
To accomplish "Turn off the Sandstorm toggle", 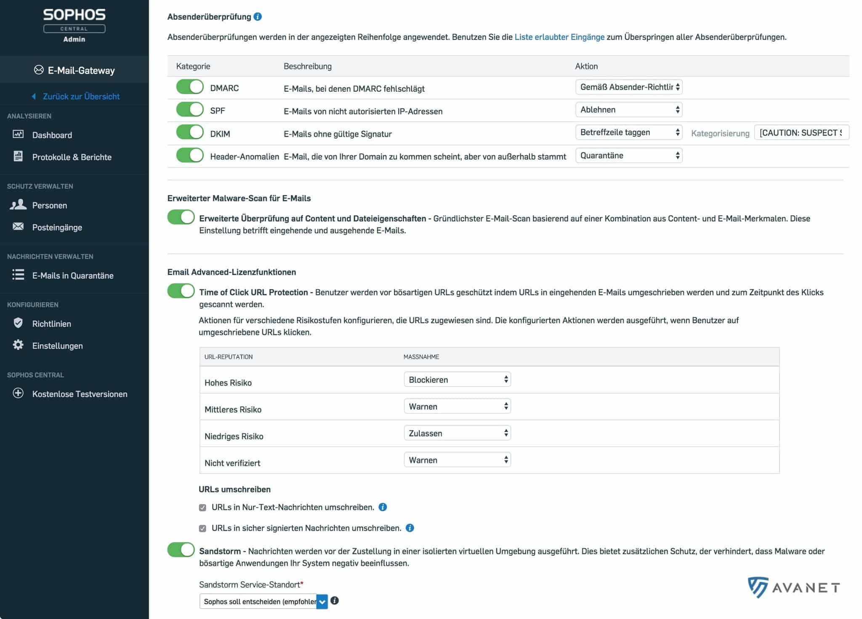I will (x=181, y=550).
